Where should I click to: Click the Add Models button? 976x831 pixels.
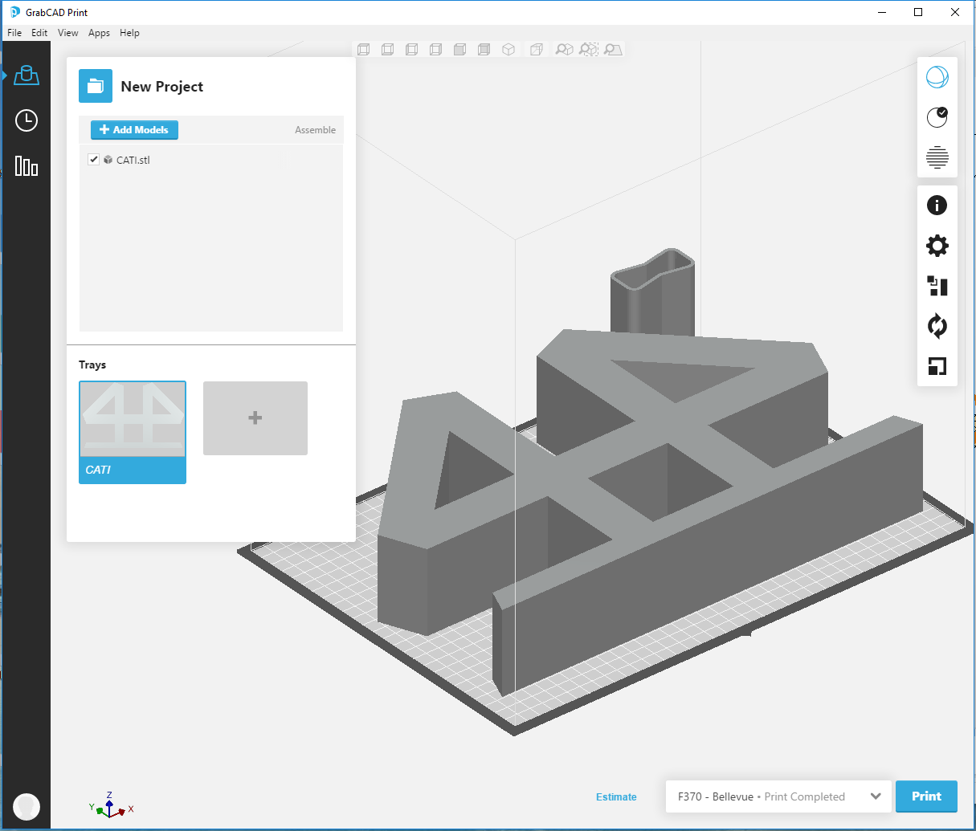click(134, 130)
